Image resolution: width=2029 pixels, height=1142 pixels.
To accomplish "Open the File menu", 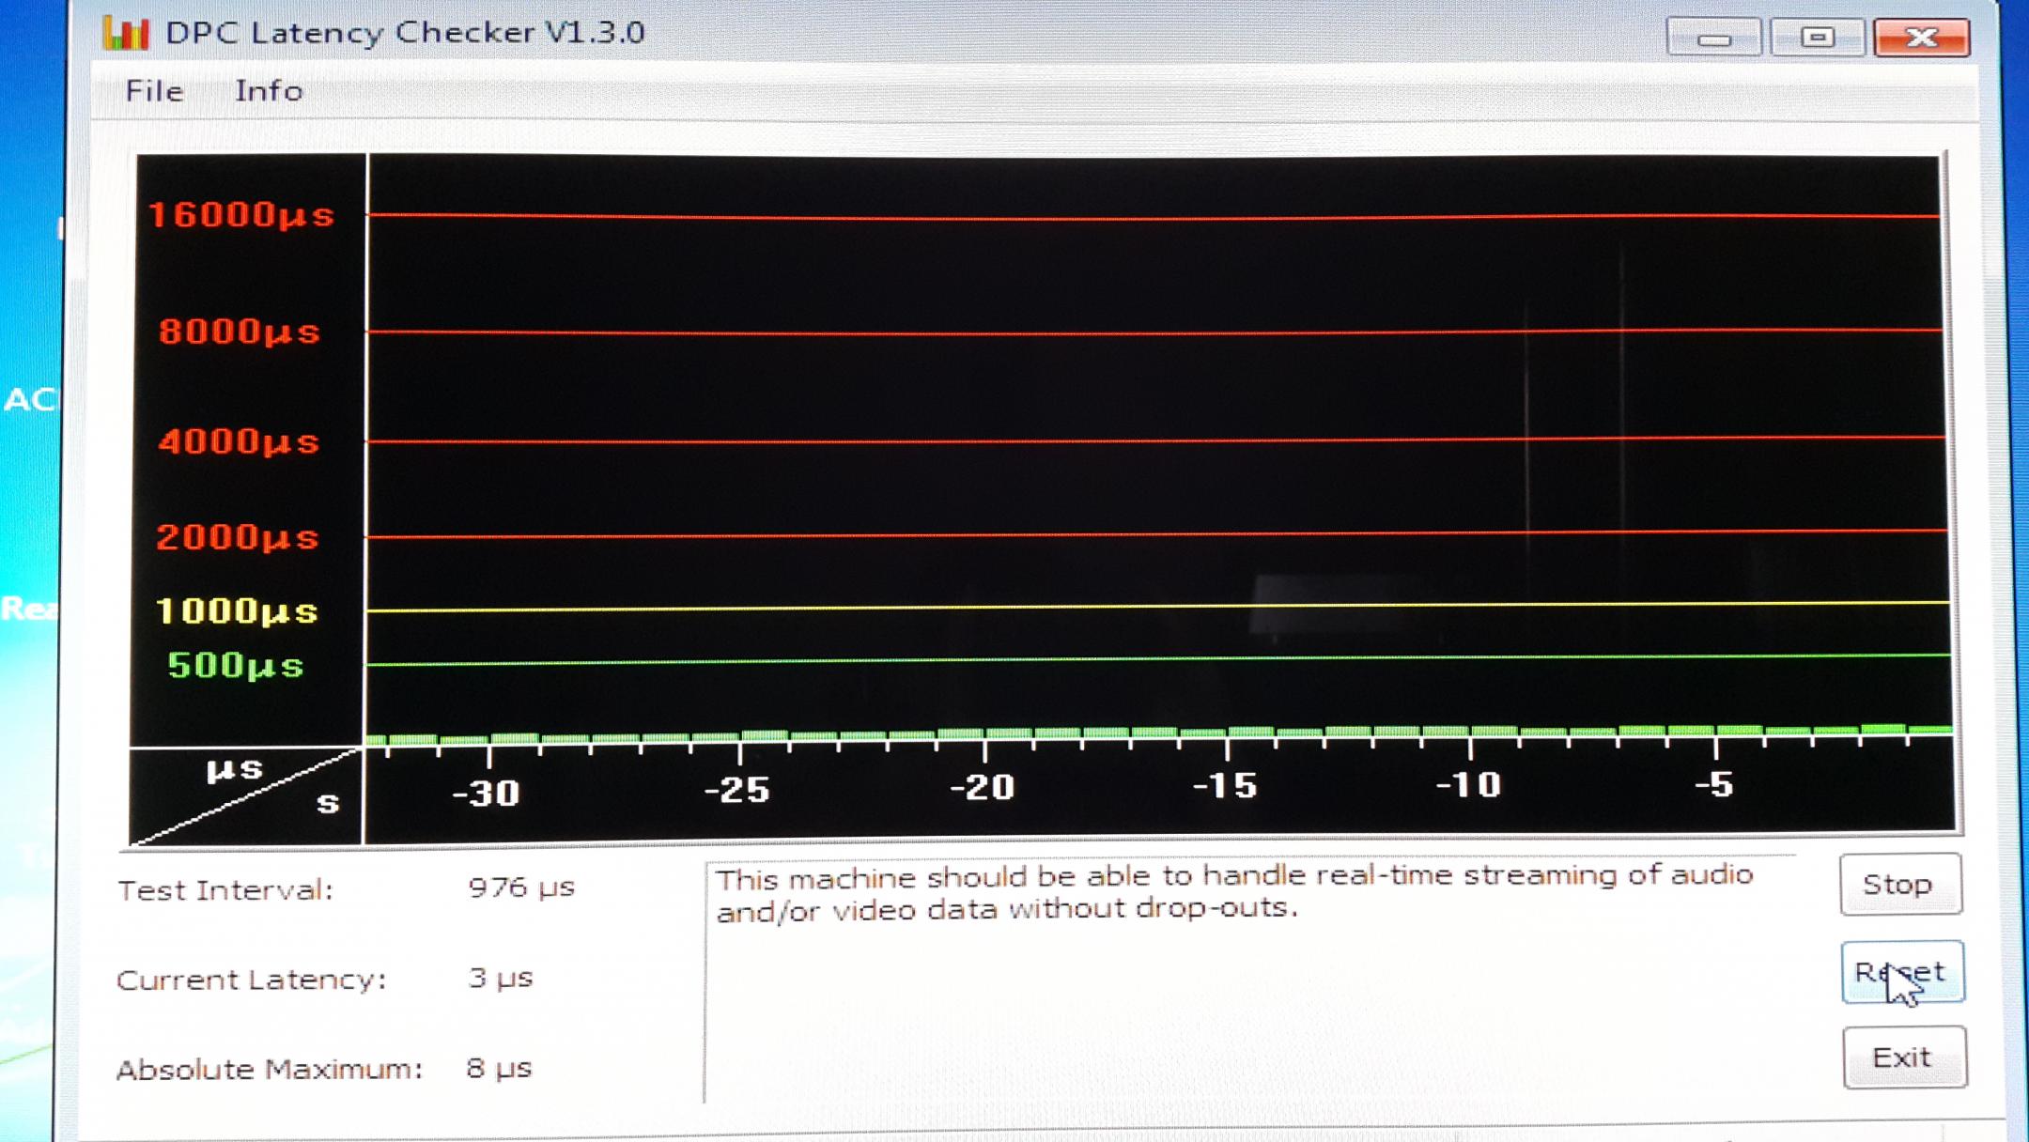I will (x=154, y=91).
